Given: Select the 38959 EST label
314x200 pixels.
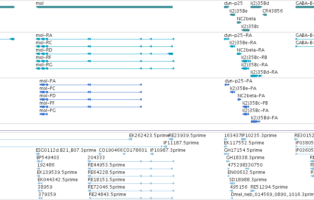Looking at the screenshot, I should tap(45, 187).
